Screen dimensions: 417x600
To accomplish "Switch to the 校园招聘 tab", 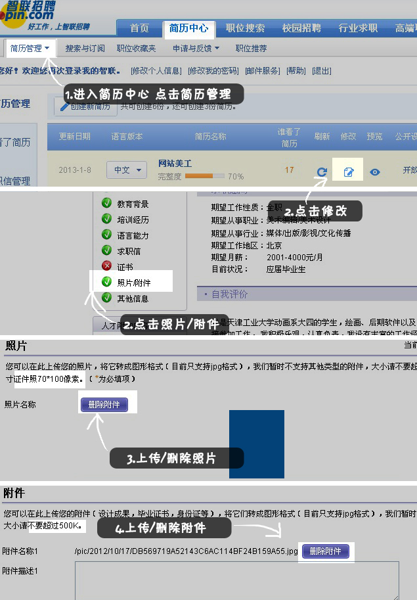I will (301, 28).
